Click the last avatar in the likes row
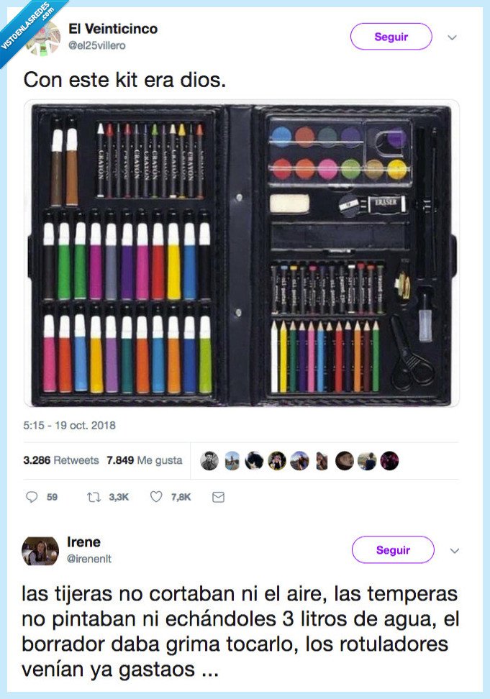490x699 pixels. click(390, 460)
